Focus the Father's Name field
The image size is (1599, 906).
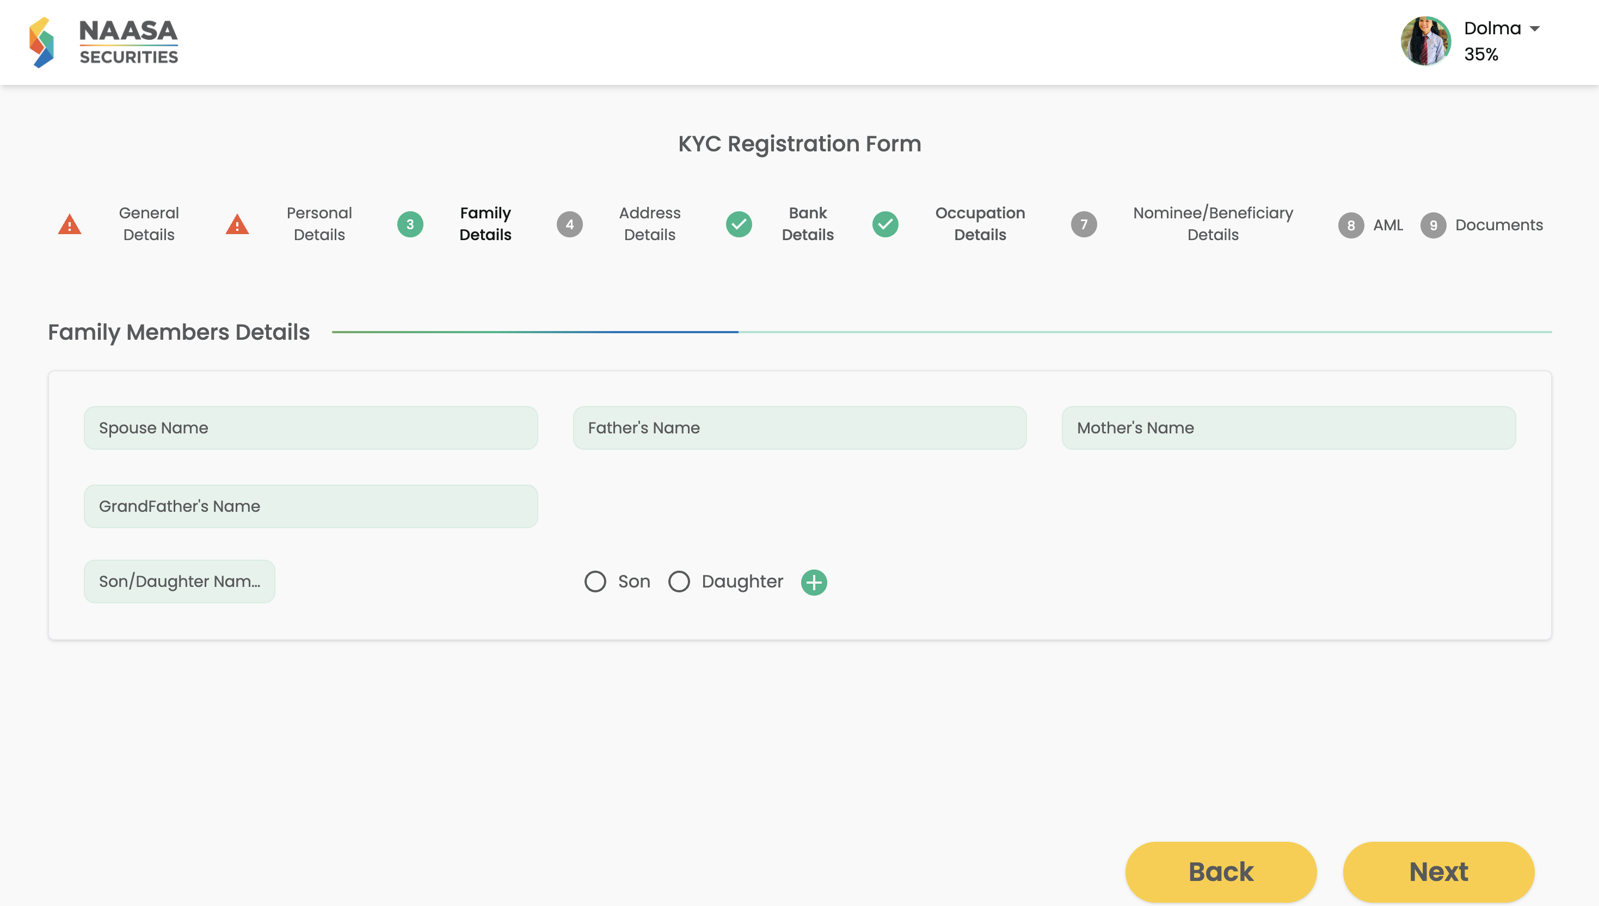[x=799, y=428]
